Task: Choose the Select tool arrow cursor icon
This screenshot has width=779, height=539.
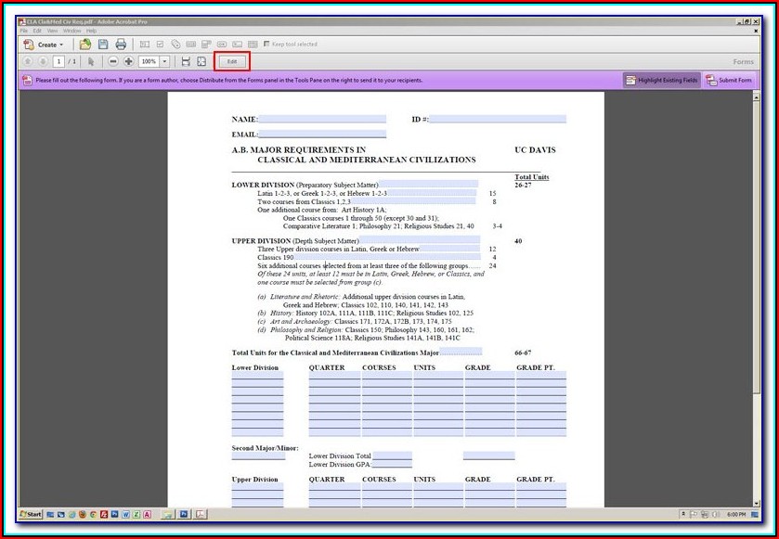Action: [x=91, y=61]
